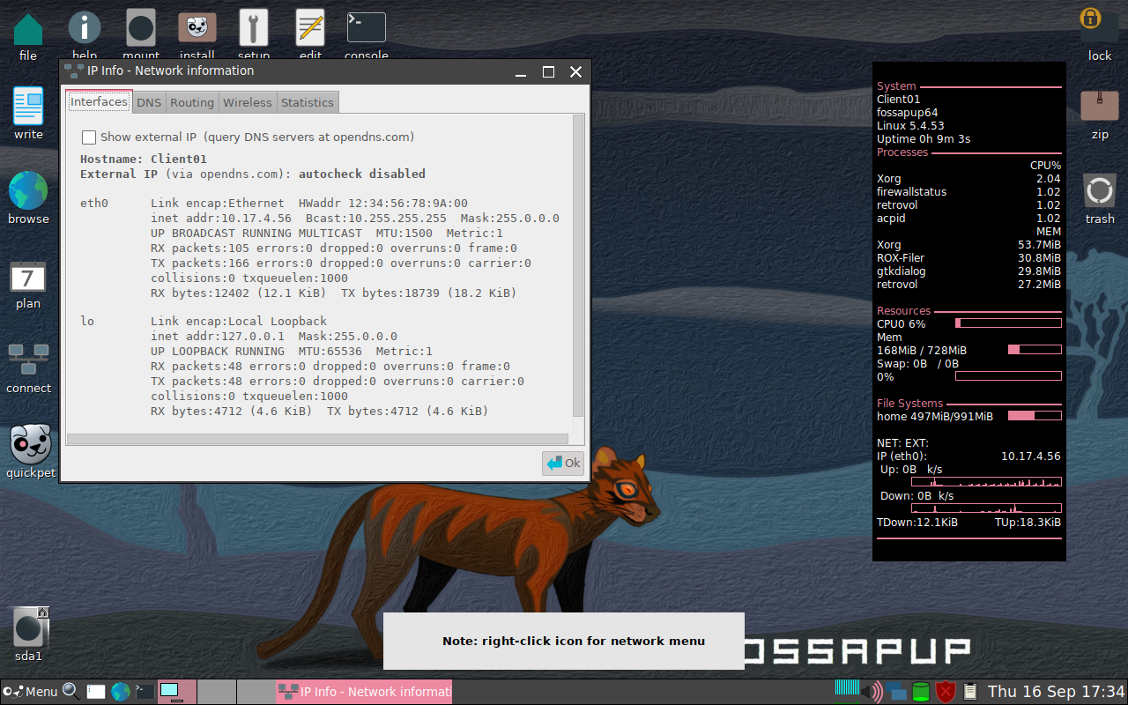
Task: Open the Wireless tab
Action: 248,101
